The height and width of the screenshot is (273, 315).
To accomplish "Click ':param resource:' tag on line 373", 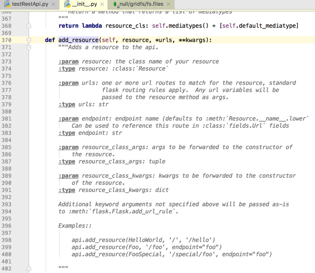I will coord(85,61).
